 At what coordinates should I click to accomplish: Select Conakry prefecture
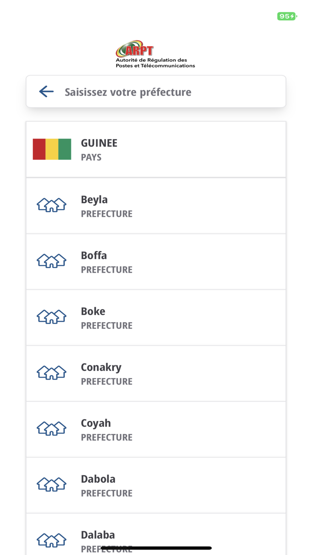156,373
